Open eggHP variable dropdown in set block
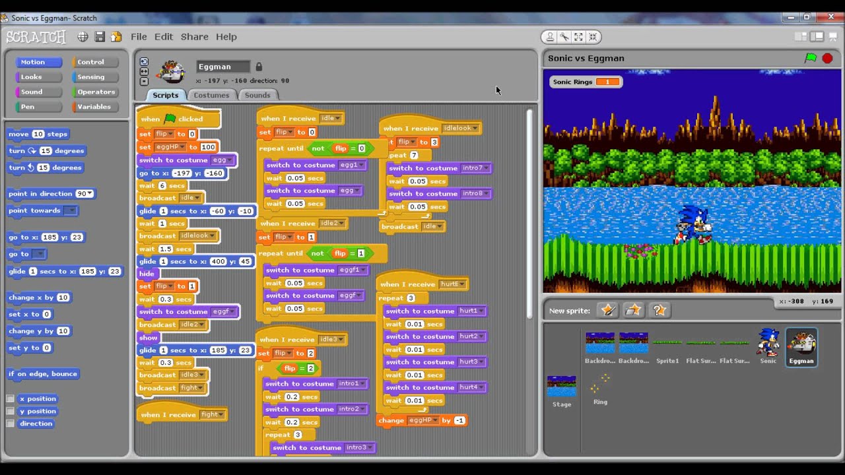Image resolution: width=845 pixels, height=475 pixels. tap(182, 147)
